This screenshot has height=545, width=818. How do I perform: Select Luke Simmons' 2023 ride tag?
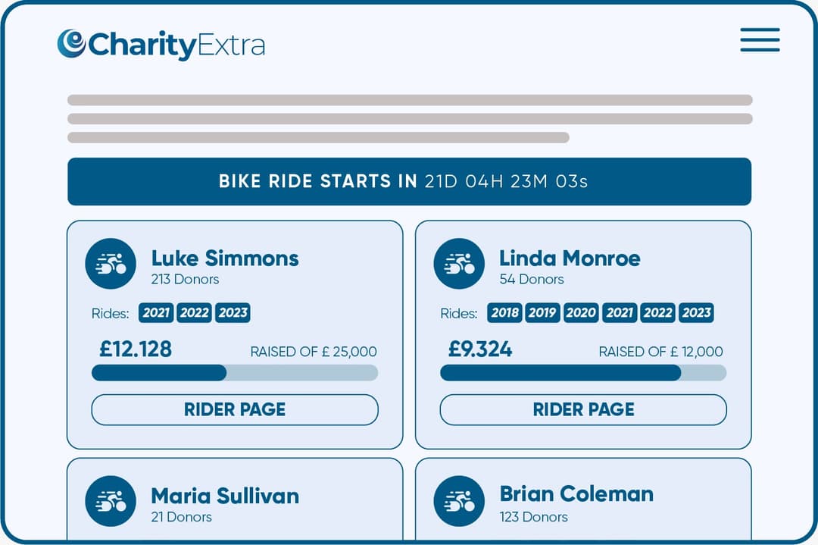click(x=233, y=313)
